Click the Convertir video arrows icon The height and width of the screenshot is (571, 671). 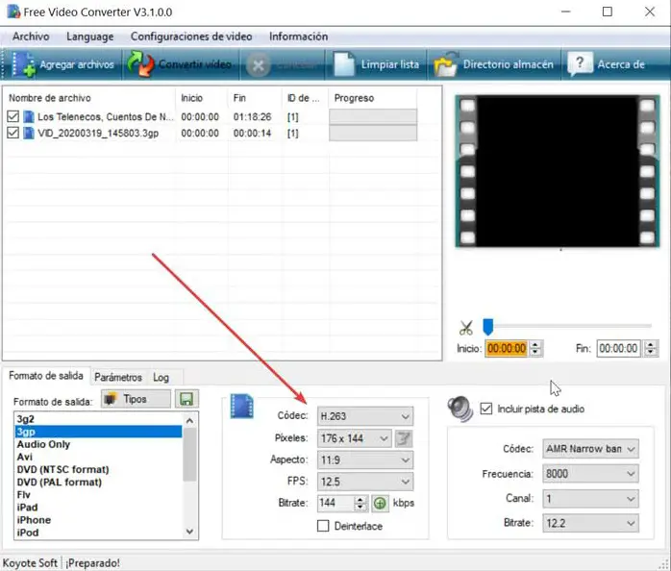140,64
